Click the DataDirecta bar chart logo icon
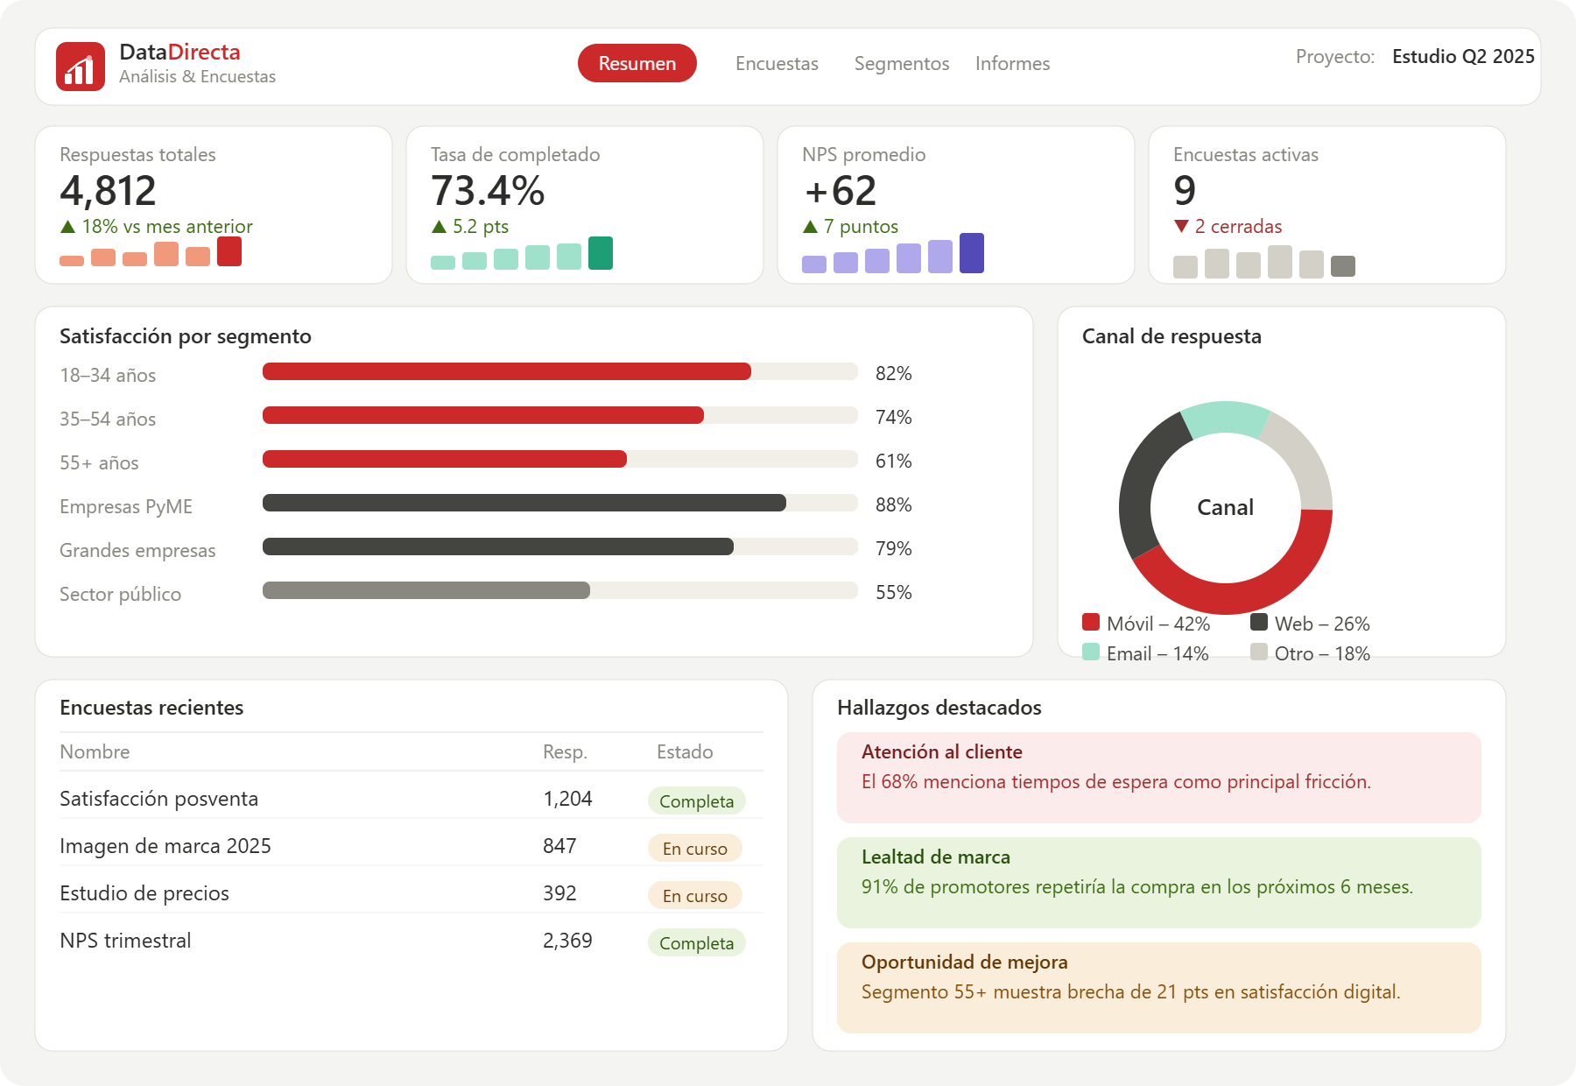The image size is (1576, 1086). [81, 67]
